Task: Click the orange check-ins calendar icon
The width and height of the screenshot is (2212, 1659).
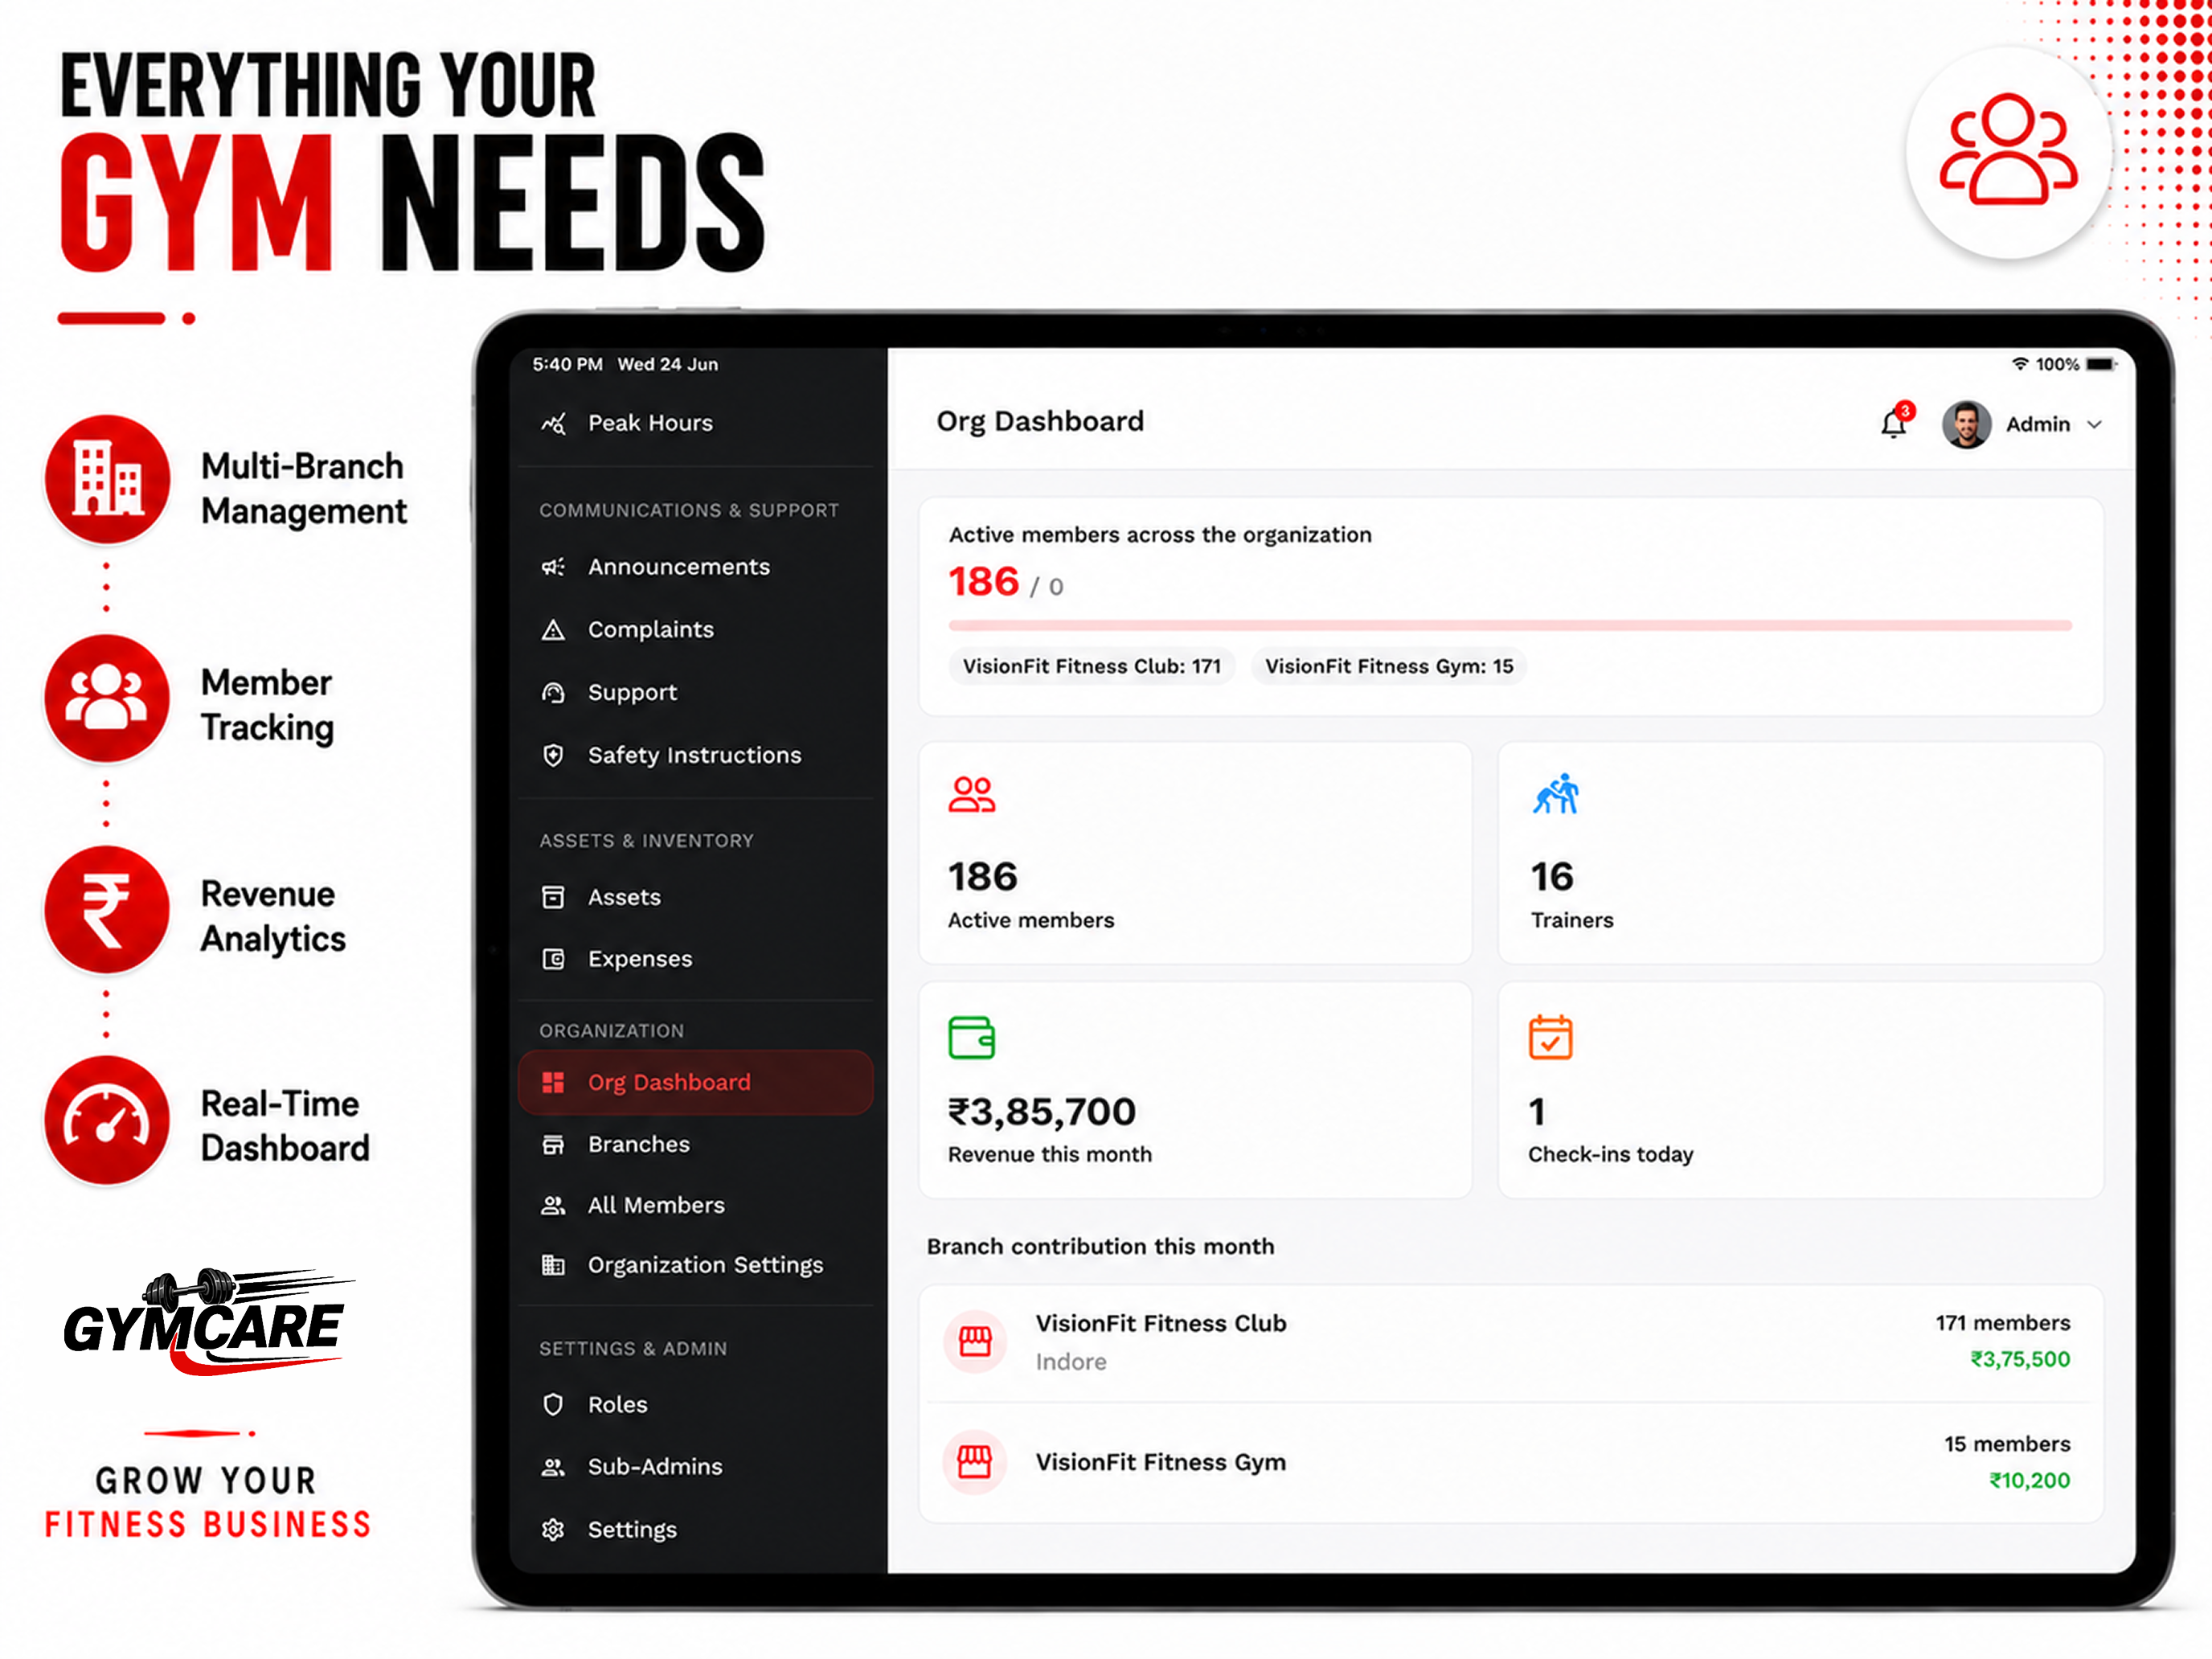Action: click(1550, 1037)
